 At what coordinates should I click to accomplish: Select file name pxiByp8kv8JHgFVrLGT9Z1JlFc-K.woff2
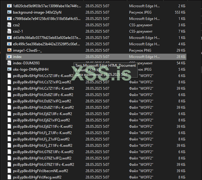43,152
